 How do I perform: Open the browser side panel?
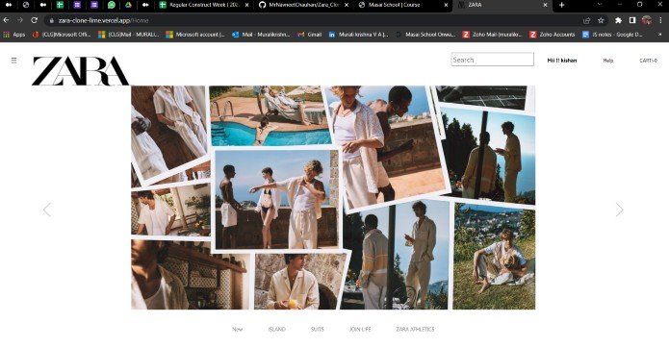point(632,20)
